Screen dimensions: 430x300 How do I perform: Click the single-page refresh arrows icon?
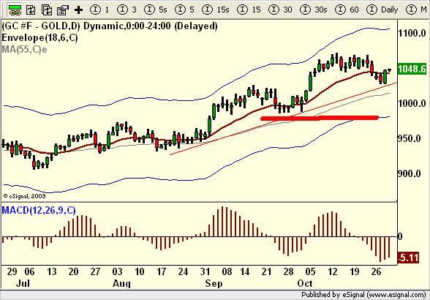(x=31, y=10)
